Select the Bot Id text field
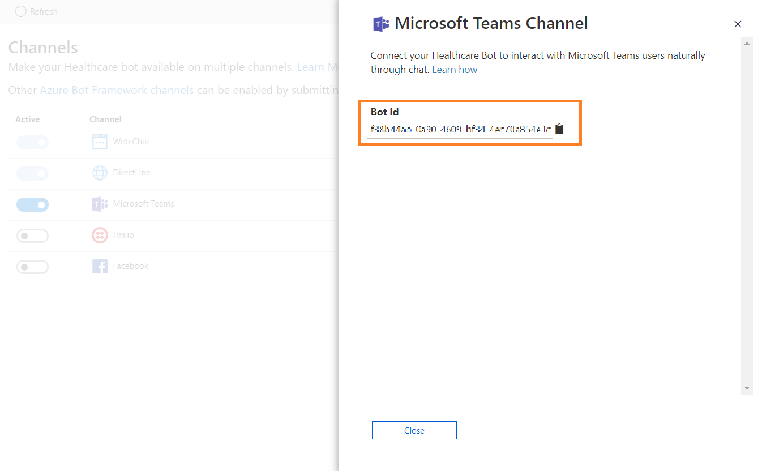Viewport: 762px width, 471px height. (x=460, y=129)
